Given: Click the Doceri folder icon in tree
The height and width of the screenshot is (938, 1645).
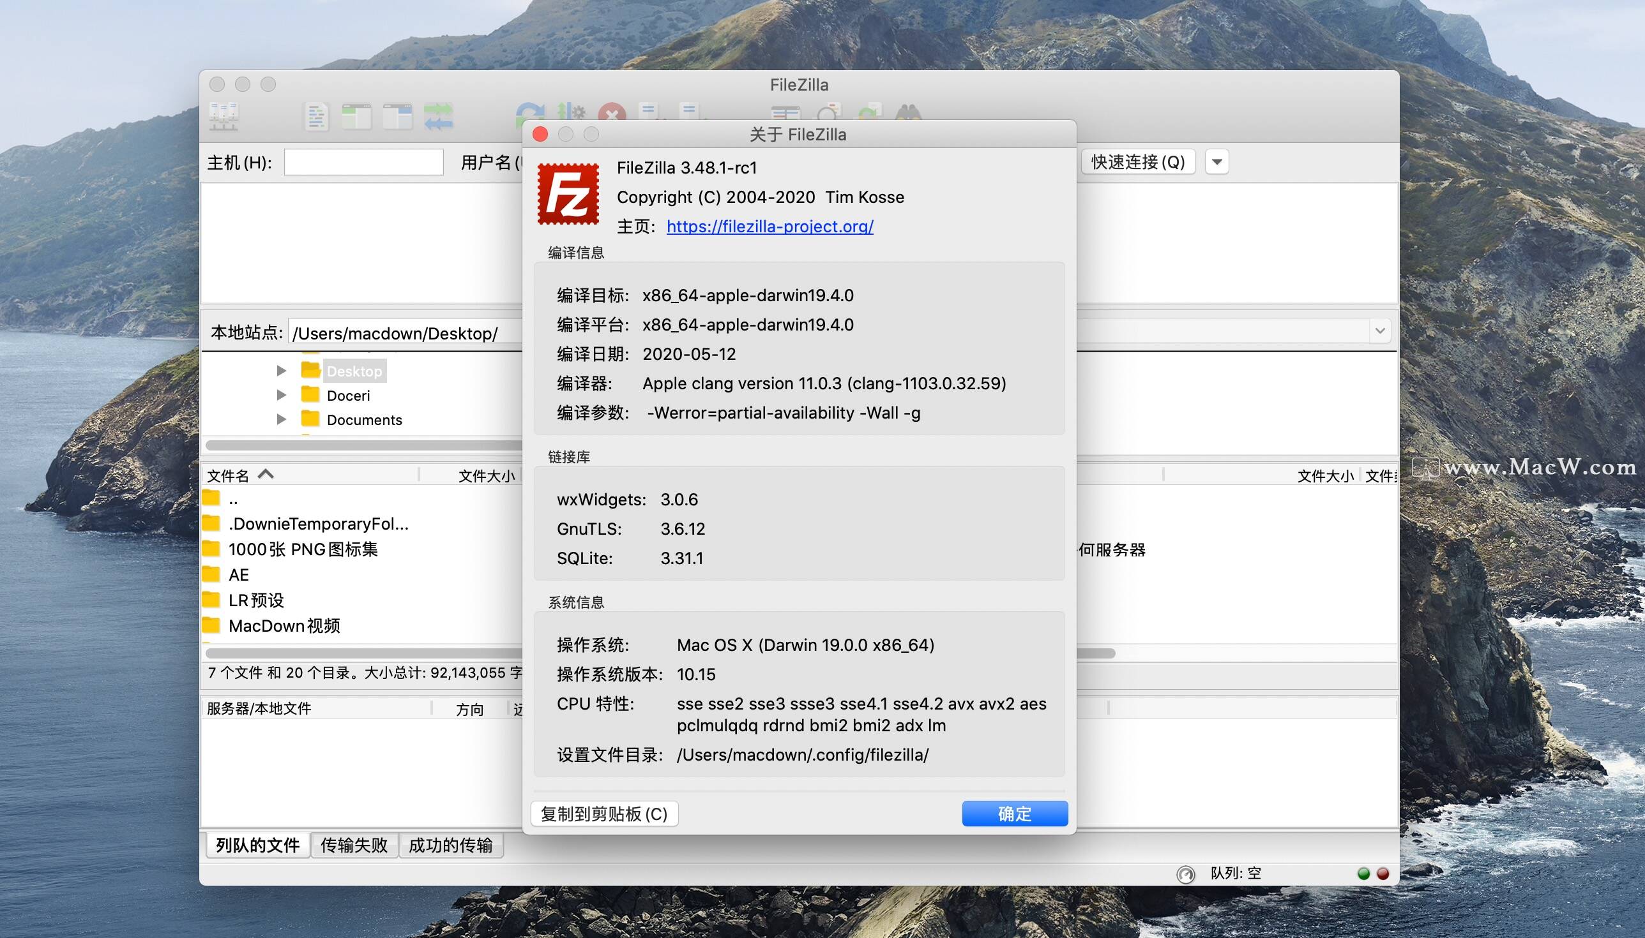Looking at the screenshot, I should coord(311,394).
